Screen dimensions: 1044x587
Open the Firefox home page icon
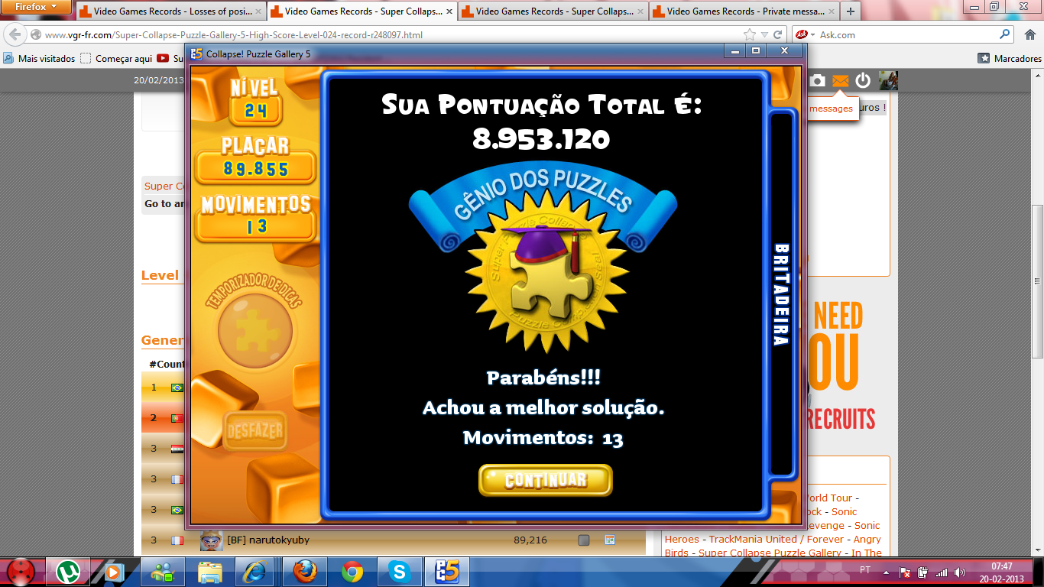click(1029, 34)
